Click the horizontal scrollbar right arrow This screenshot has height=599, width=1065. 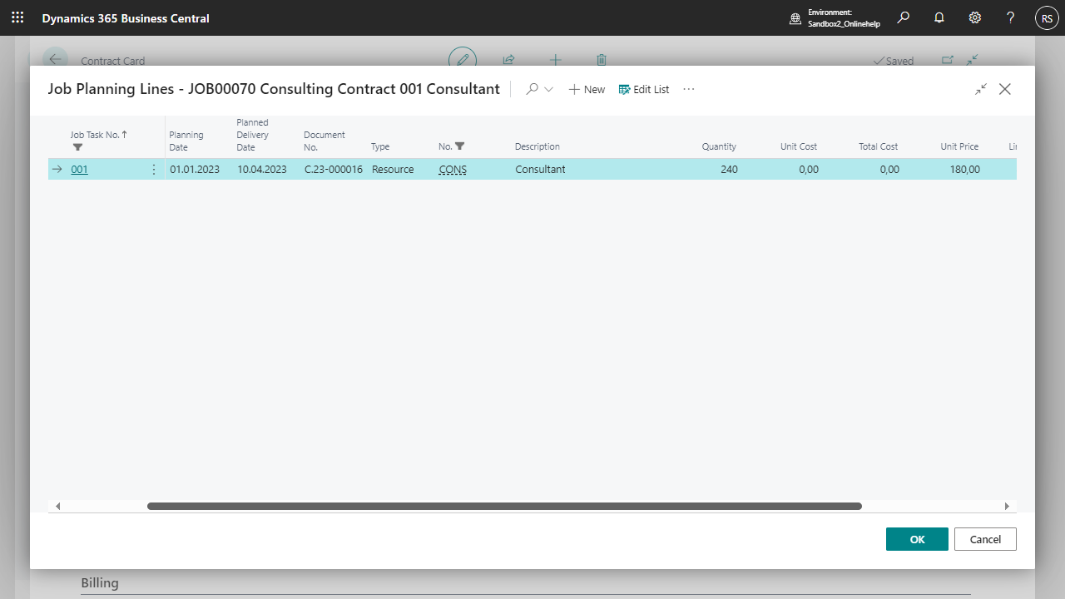click(1007, 506)
